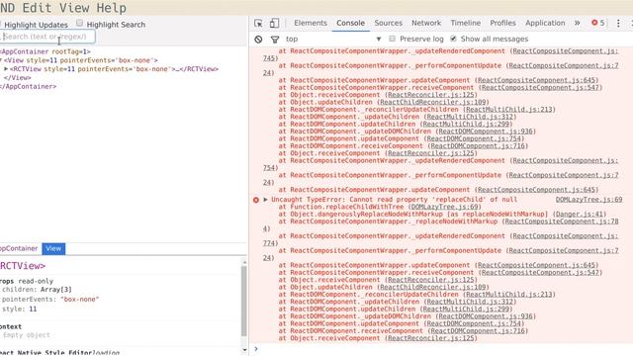Open the DOMLazyTree.js:69 source link on the right
Viewport: 633px width, 356px height.
pyautogui.click(x=588, y=200)
